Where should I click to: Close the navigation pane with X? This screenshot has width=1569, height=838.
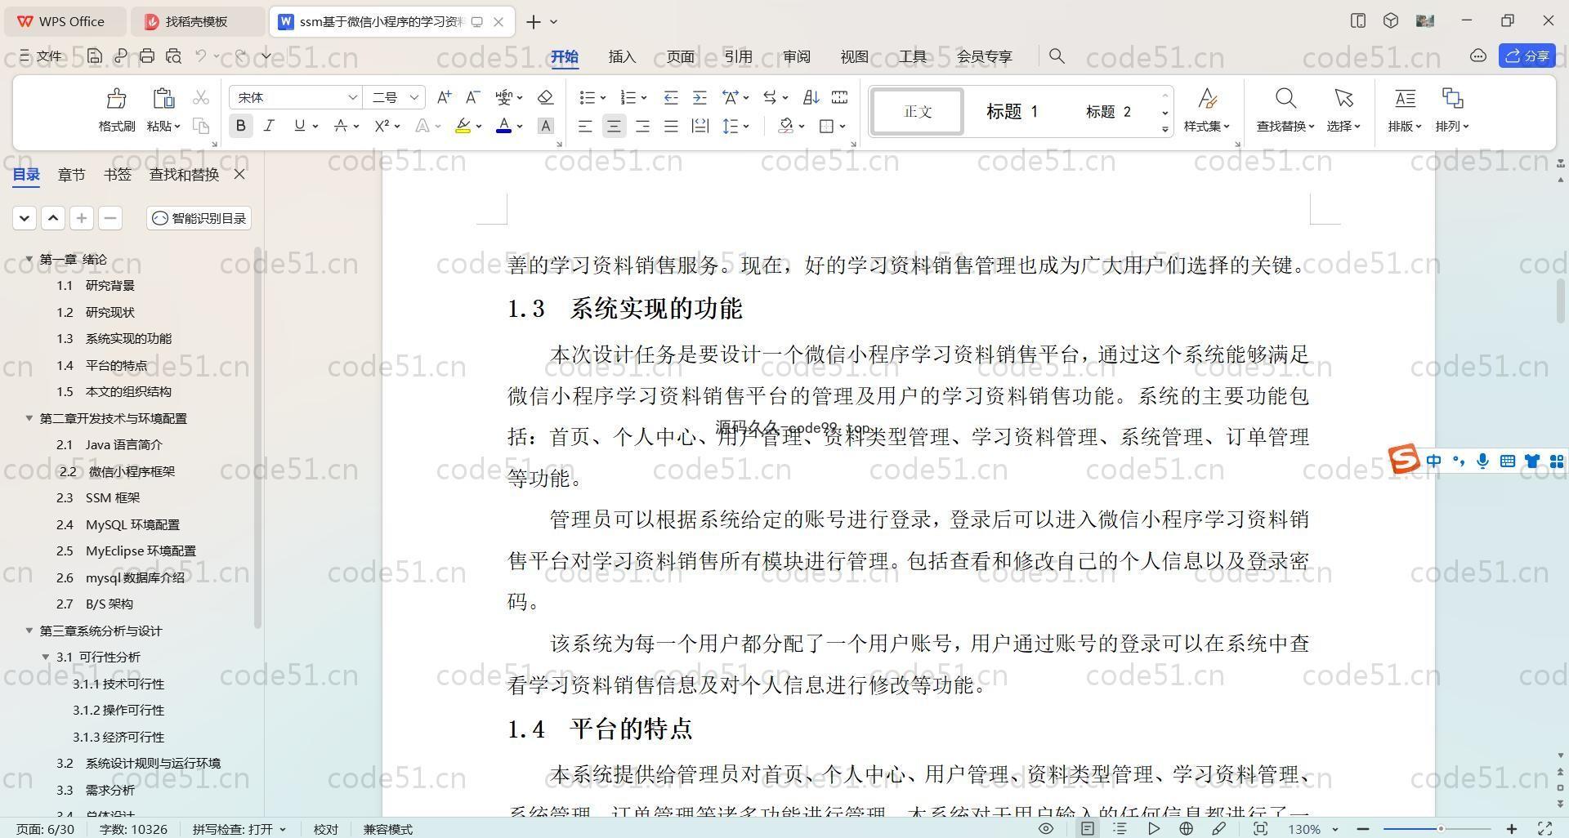click(239, 174)
